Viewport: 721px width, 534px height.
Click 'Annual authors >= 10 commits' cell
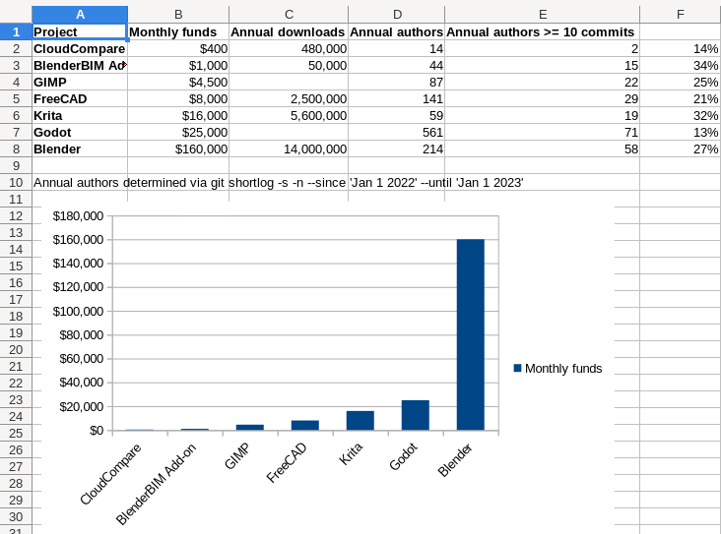[543, 31]
